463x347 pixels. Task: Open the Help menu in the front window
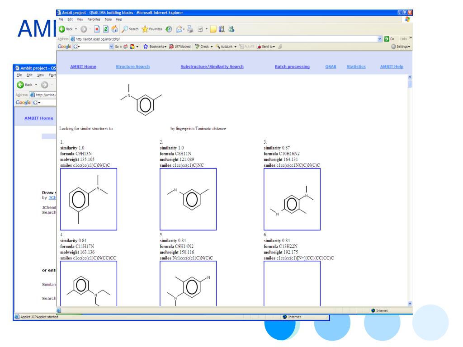119,19
